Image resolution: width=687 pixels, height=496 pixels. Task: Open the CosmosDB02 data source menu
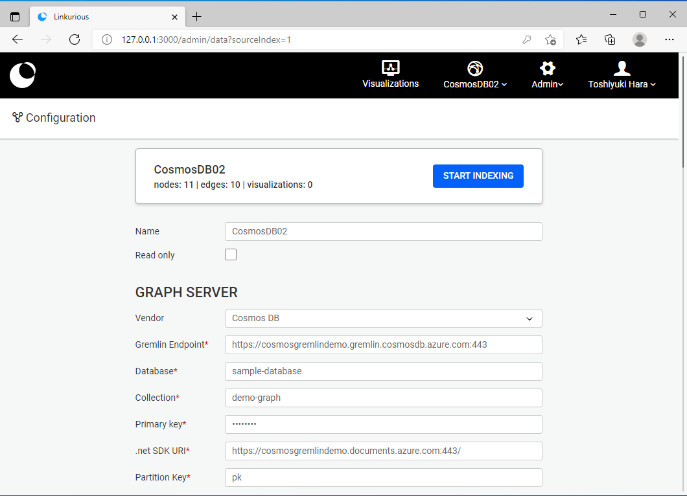pyautogui.click(x=475, y=75)
